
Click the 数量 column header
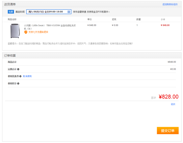pos(138,19)
